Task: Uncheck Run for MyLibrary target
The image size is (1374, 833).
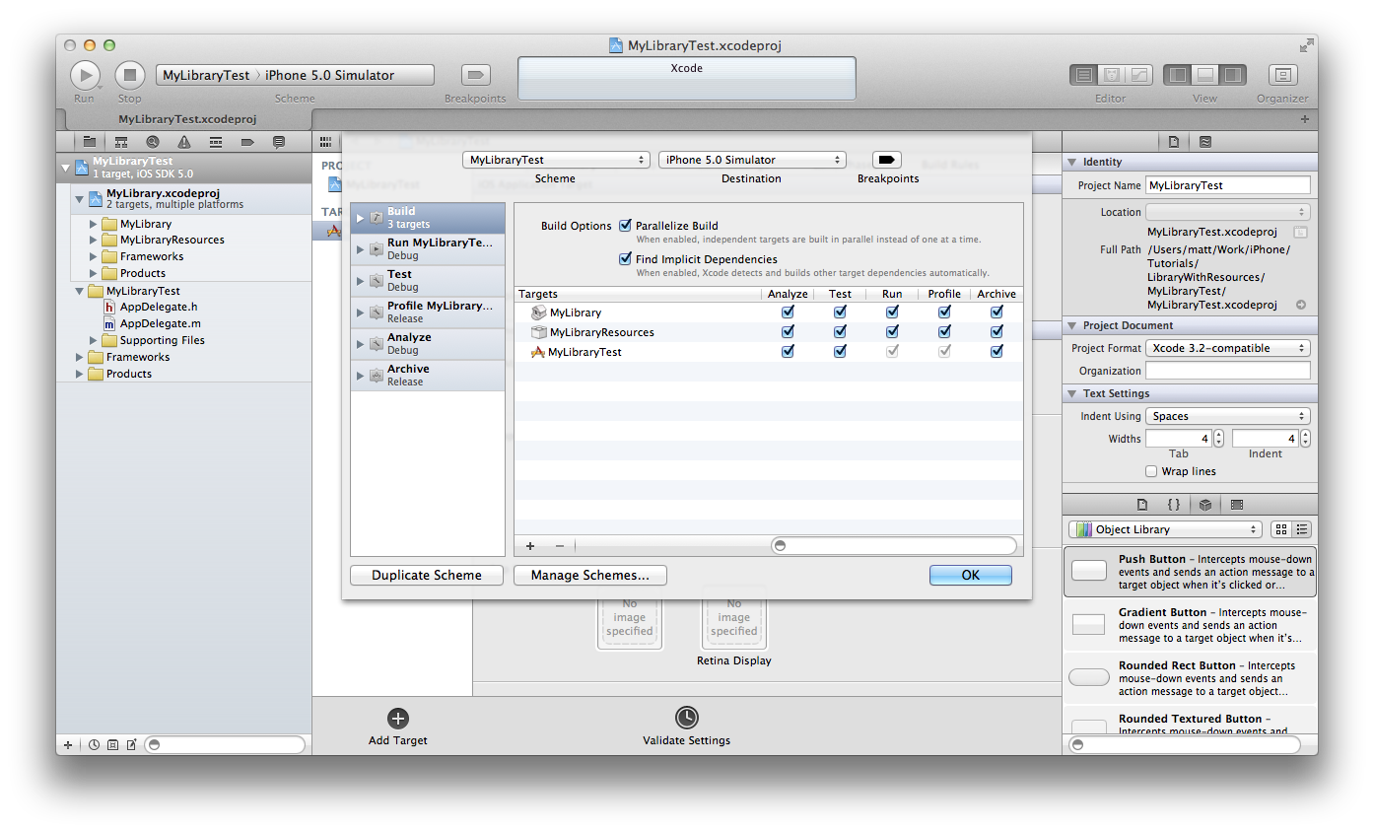Action: 892,312
